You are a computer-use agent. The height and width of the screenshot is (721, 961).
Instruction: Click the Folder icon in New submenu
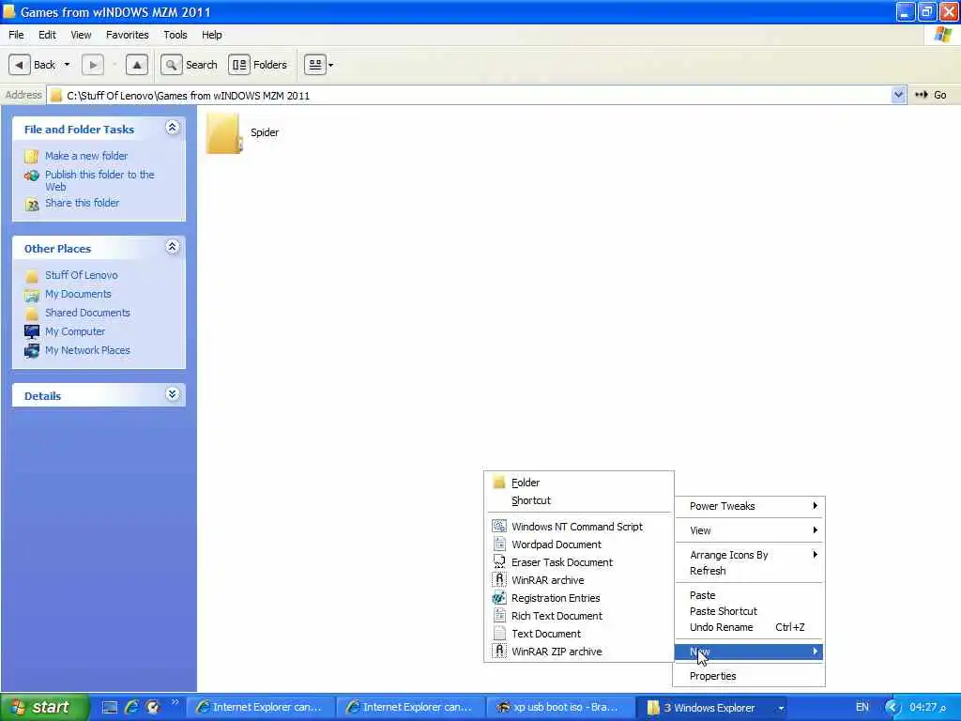click(x=499, y=483)
